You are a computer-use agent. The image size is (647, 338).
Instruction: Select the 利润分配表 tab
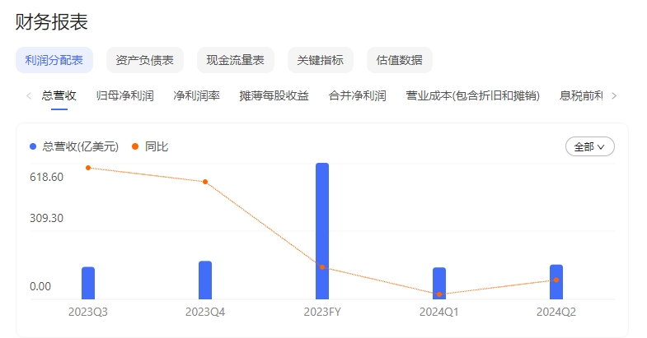[x=54, y=60]
